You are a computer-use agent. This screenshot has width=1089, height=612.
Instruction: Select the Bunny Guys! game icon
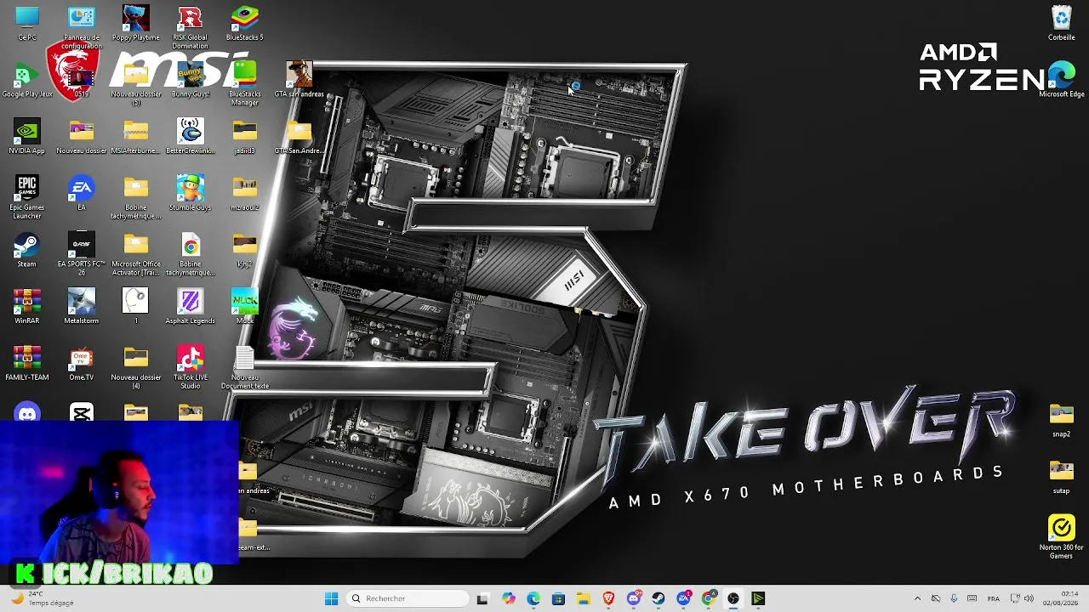[x=190, y=80]
